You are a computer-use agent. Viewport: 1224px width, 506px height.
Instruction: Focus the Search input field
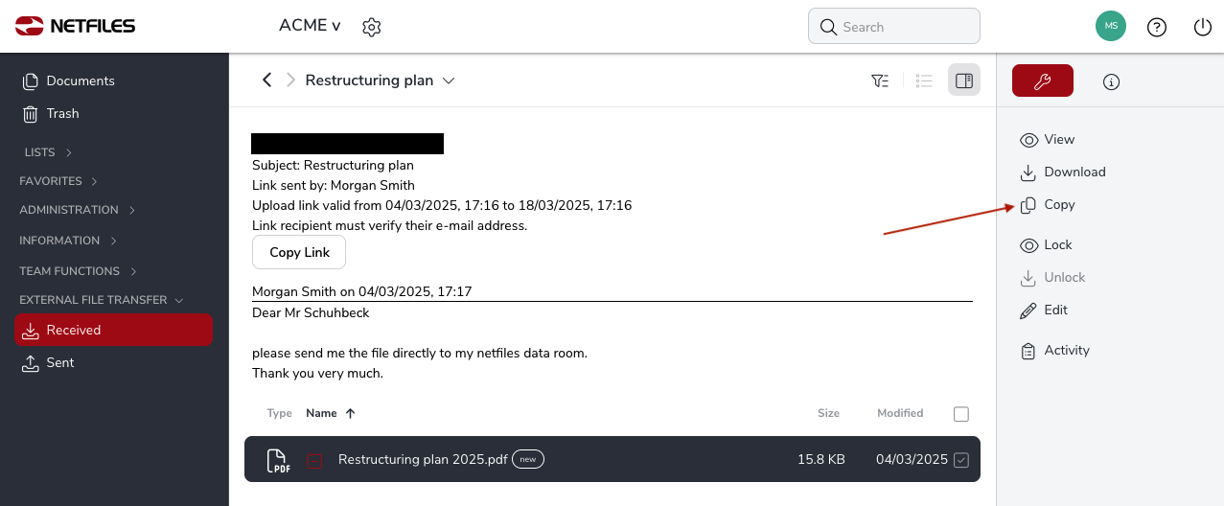894,27
